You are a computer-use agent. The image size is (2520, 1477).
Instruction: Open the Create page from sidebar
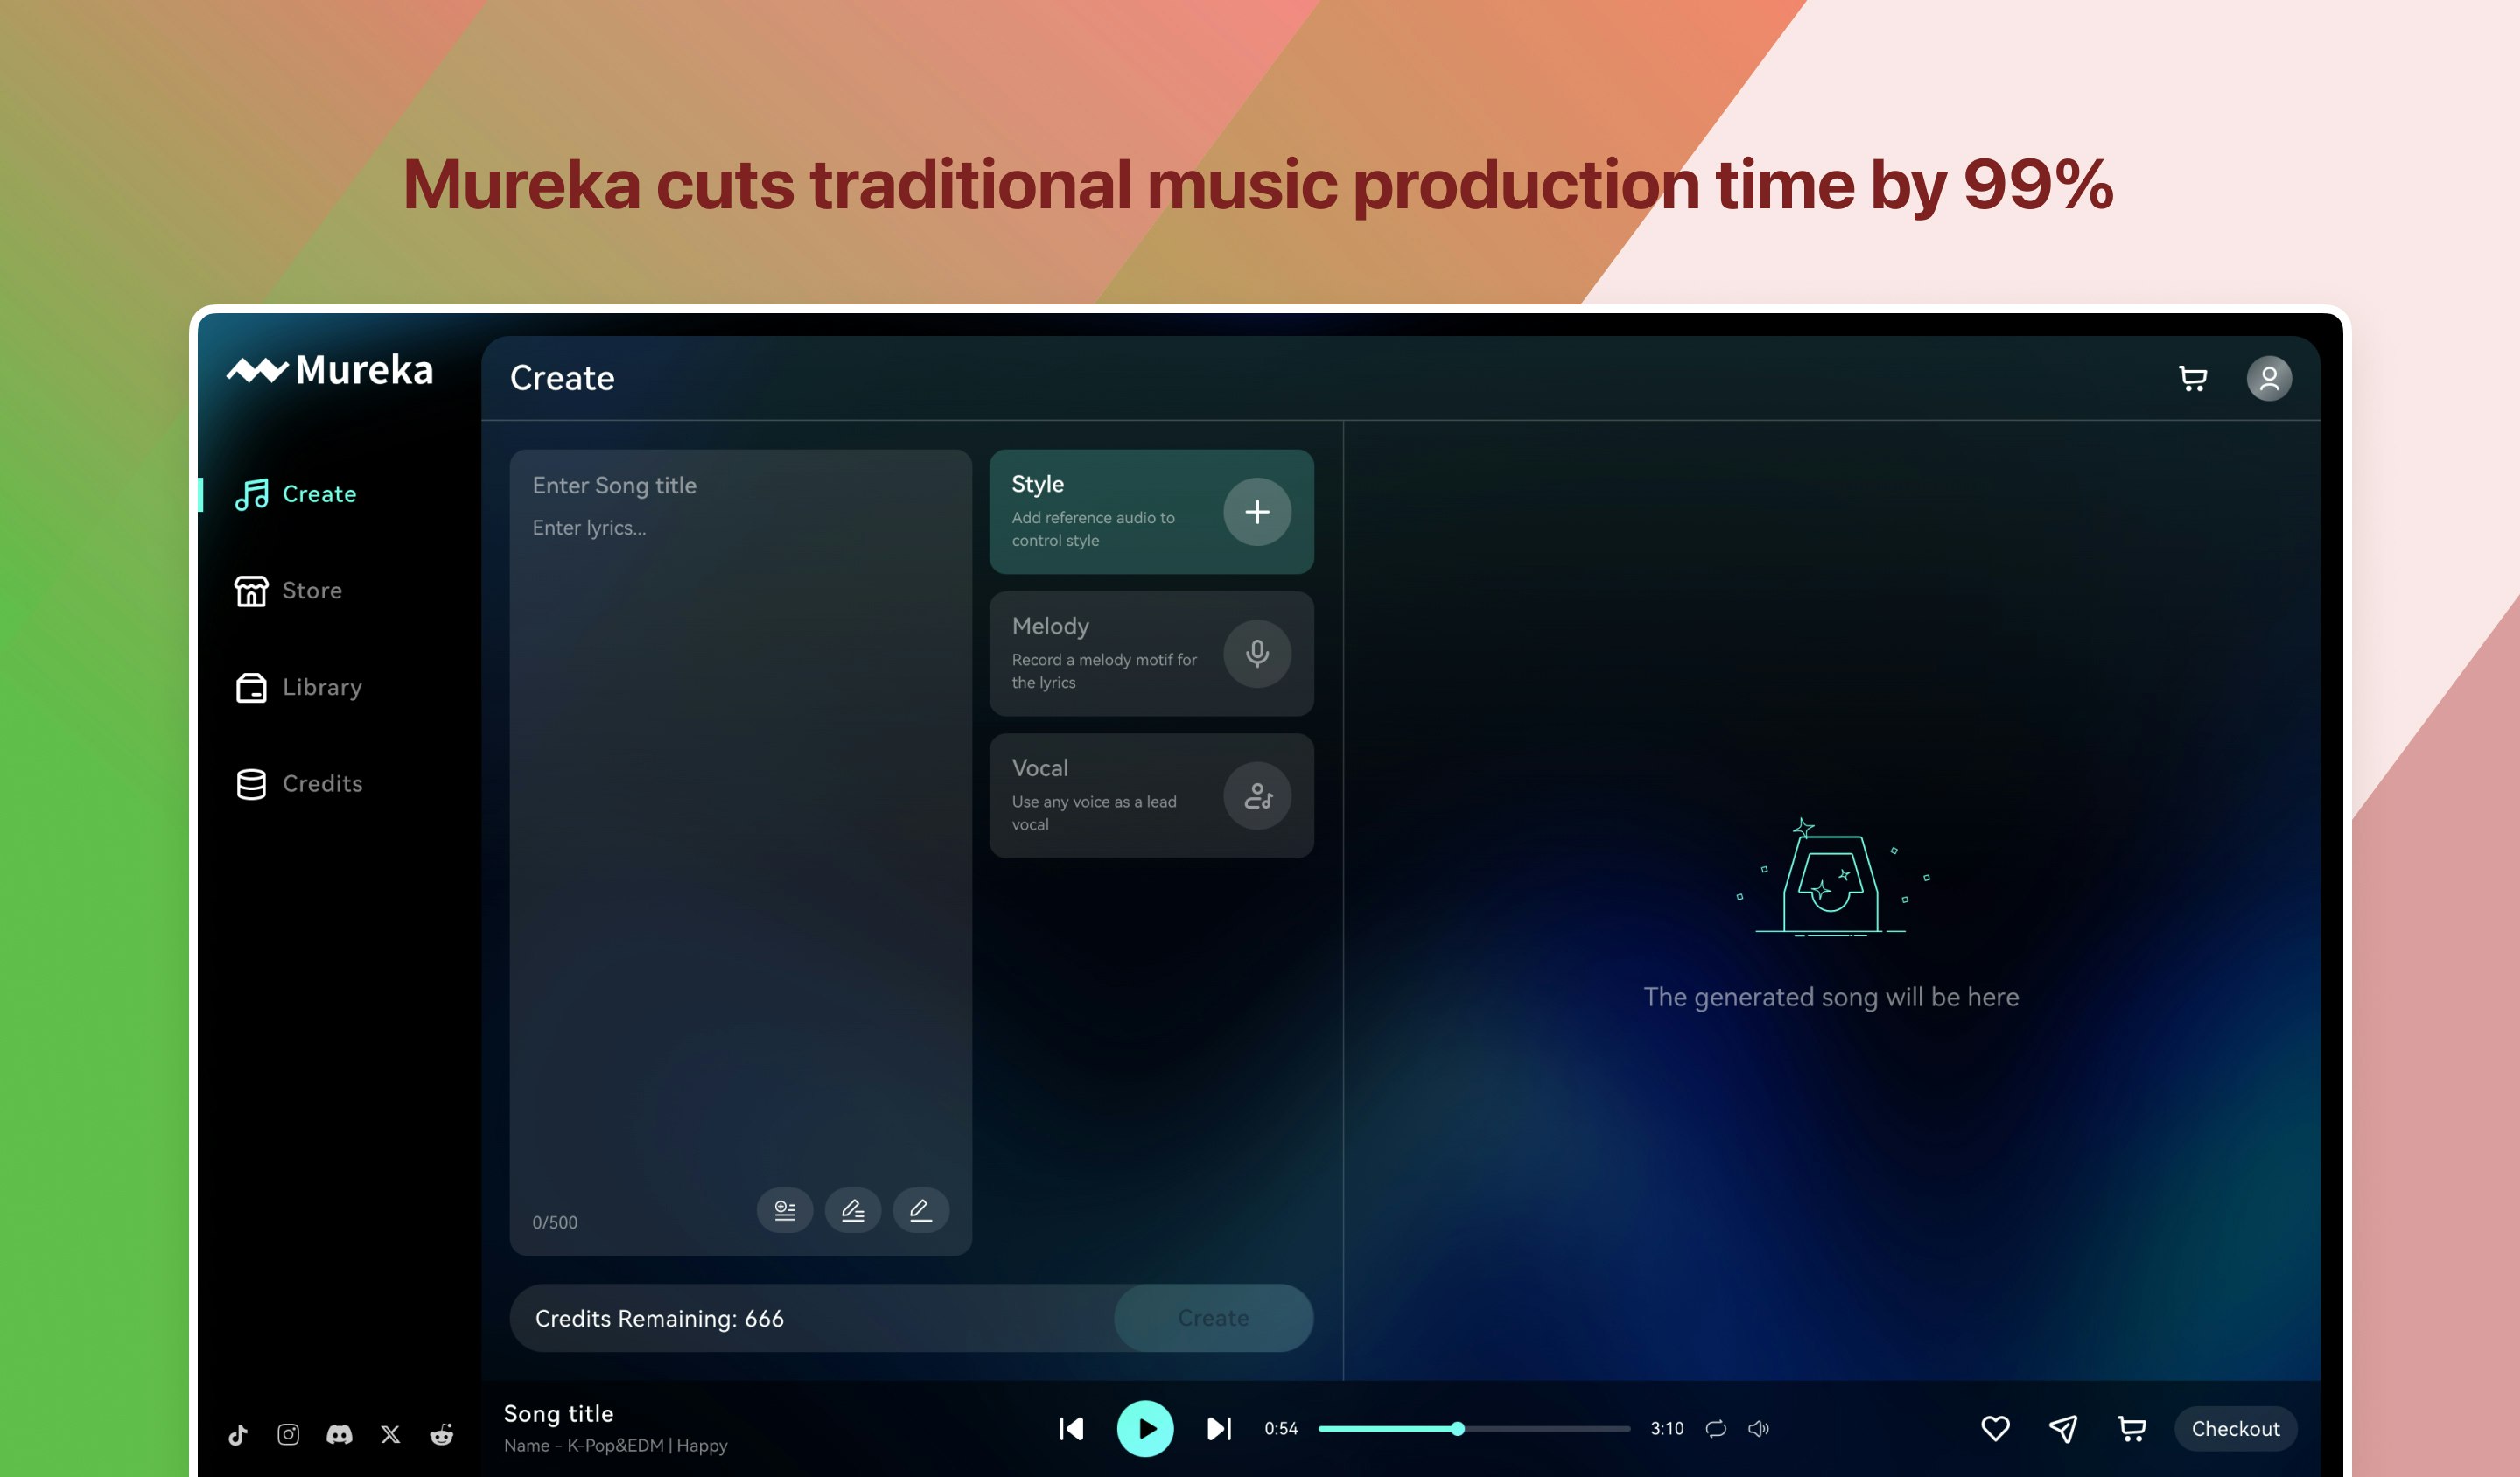pyautogui.click(x=318, y=494)
